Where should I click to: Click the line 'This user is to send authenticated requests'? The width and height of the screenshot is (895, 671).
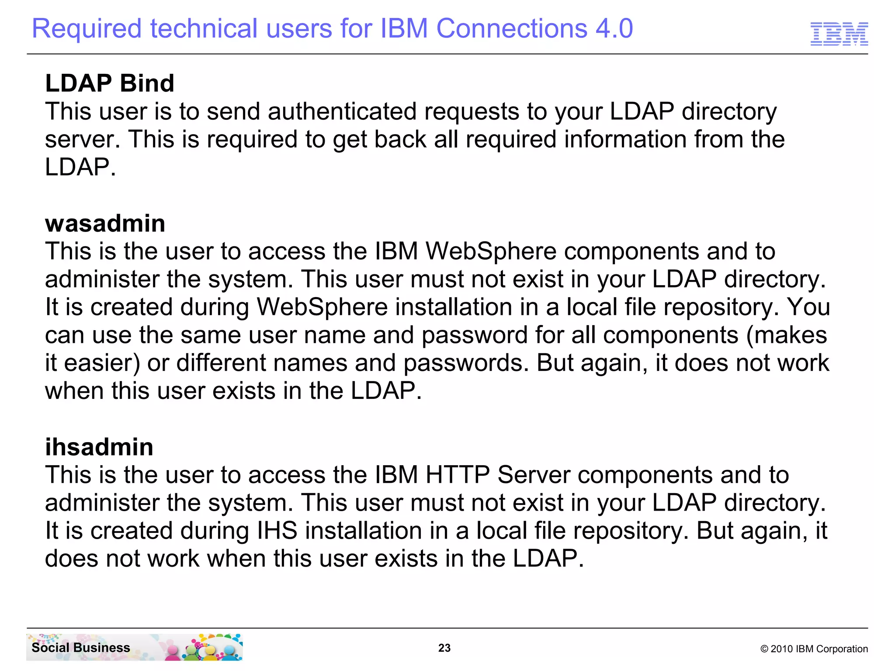click(411, 111)
